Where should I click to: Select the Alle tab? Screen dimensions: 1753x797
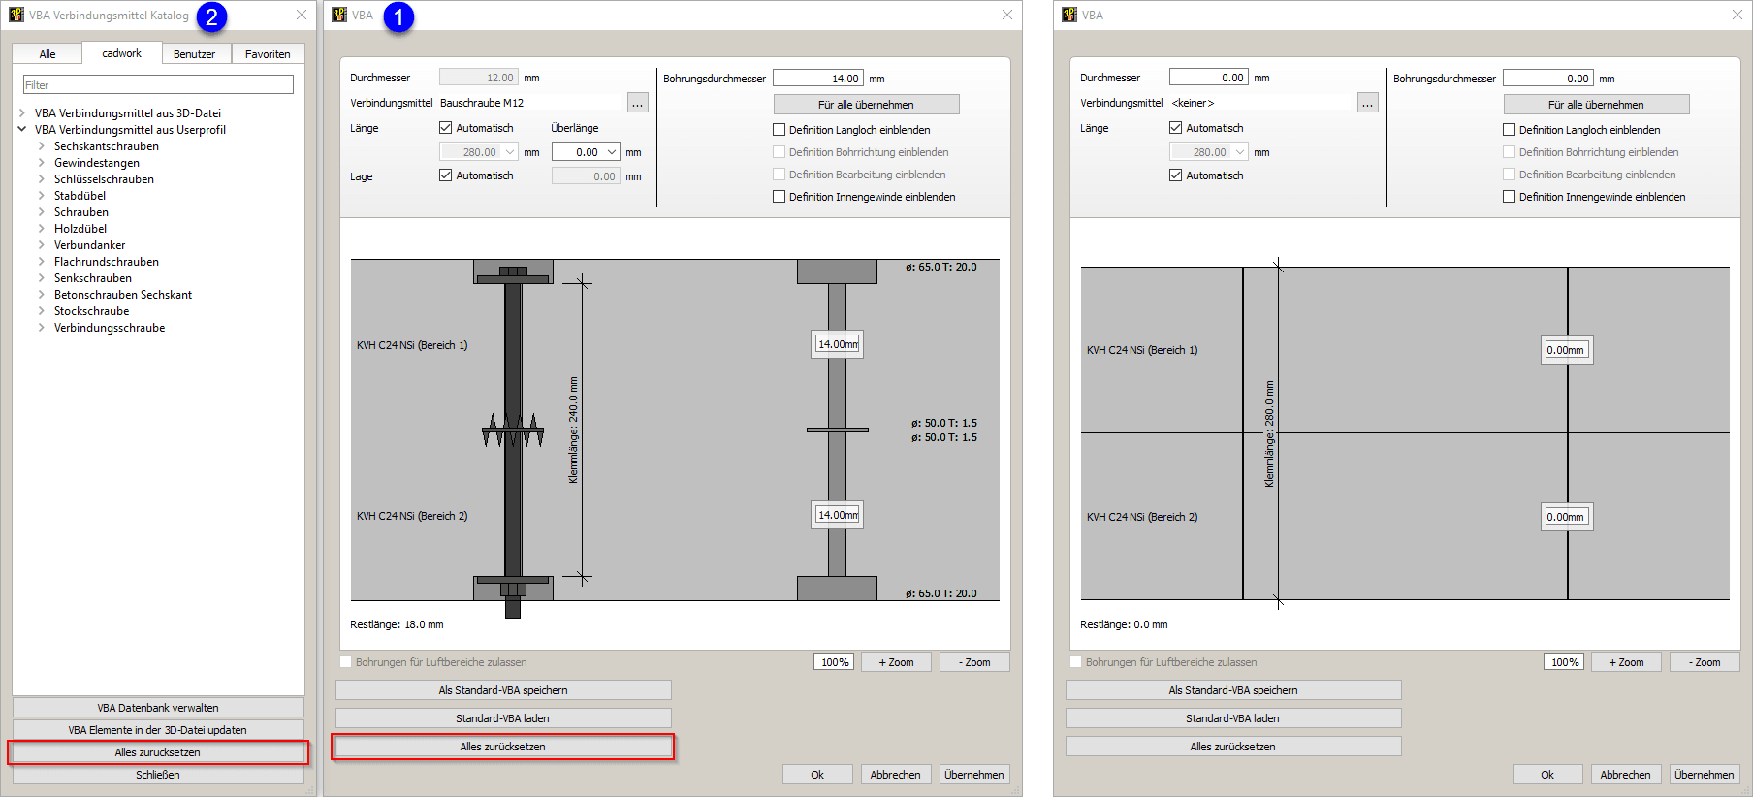tap(48, 54)
